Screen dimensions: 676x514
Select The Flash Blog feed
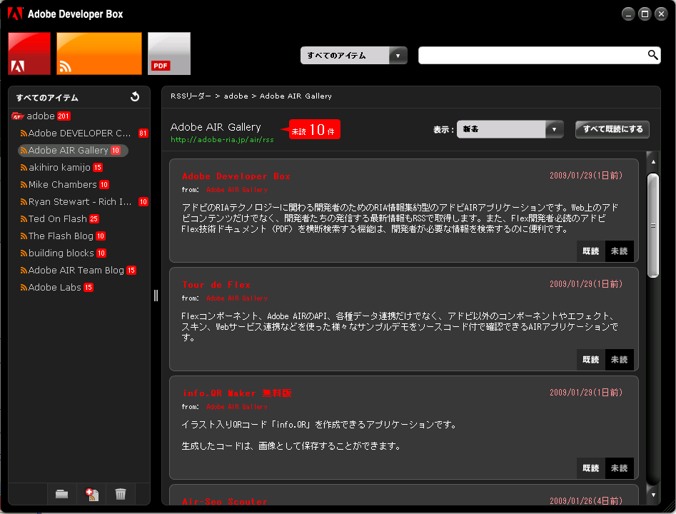pos(61,236)
